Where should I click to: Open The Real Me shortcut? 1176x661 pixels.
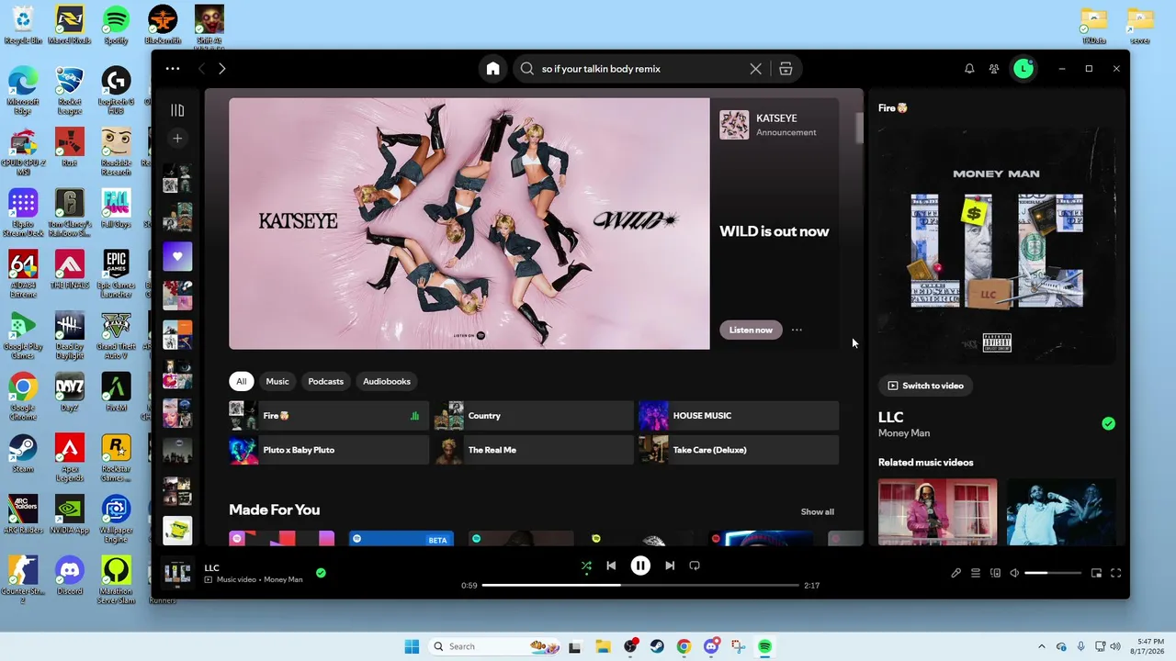(x=534, y=450)
